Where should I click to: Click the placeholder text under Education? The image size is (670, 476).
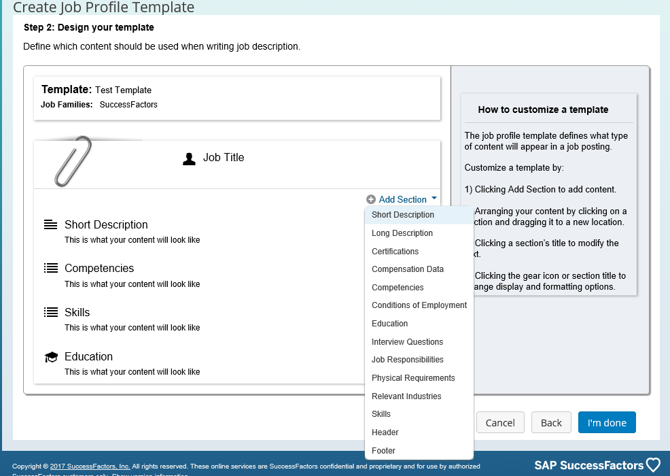(132, 372)
